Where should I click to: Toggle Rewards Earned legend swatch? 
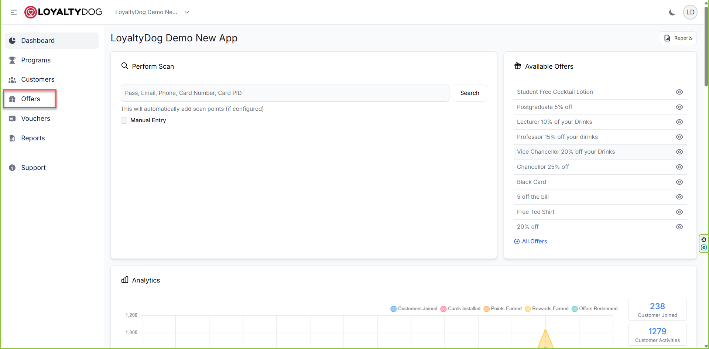pyautogui.click(x=528, y=309)
